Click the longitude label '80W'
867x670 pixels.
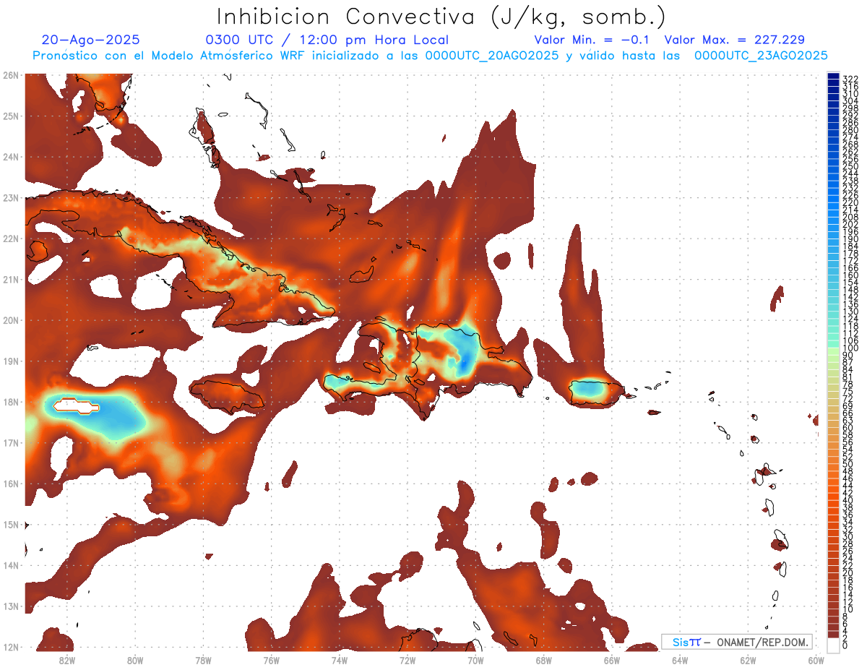(x=134, y=660)
